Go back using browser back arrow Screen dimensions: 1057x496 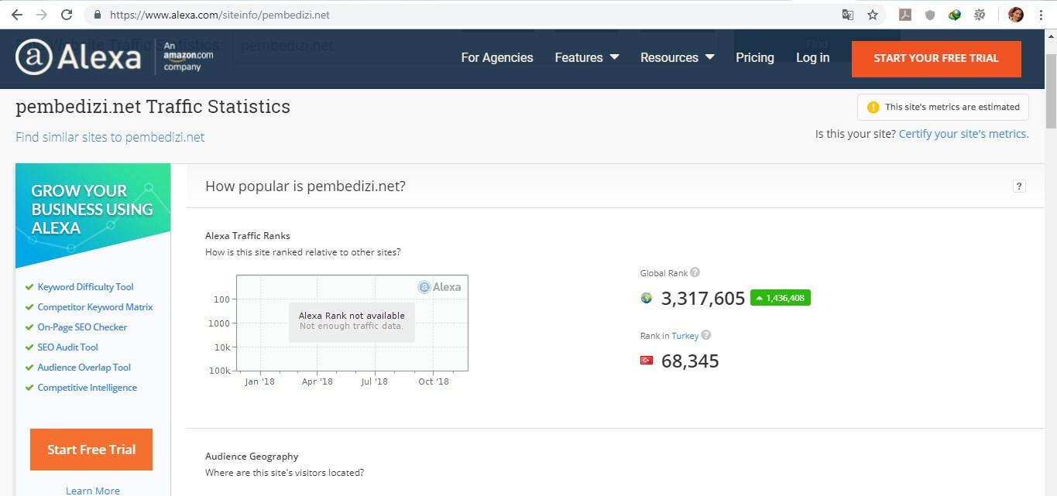tap(16, 15)
